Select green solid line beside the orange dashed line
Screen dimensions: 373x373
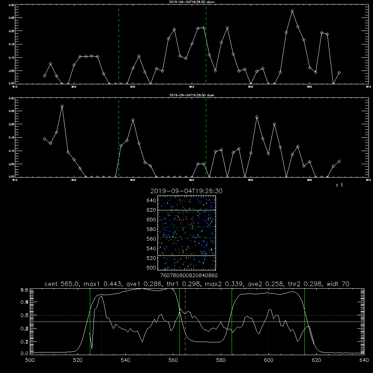coord(180,322)
